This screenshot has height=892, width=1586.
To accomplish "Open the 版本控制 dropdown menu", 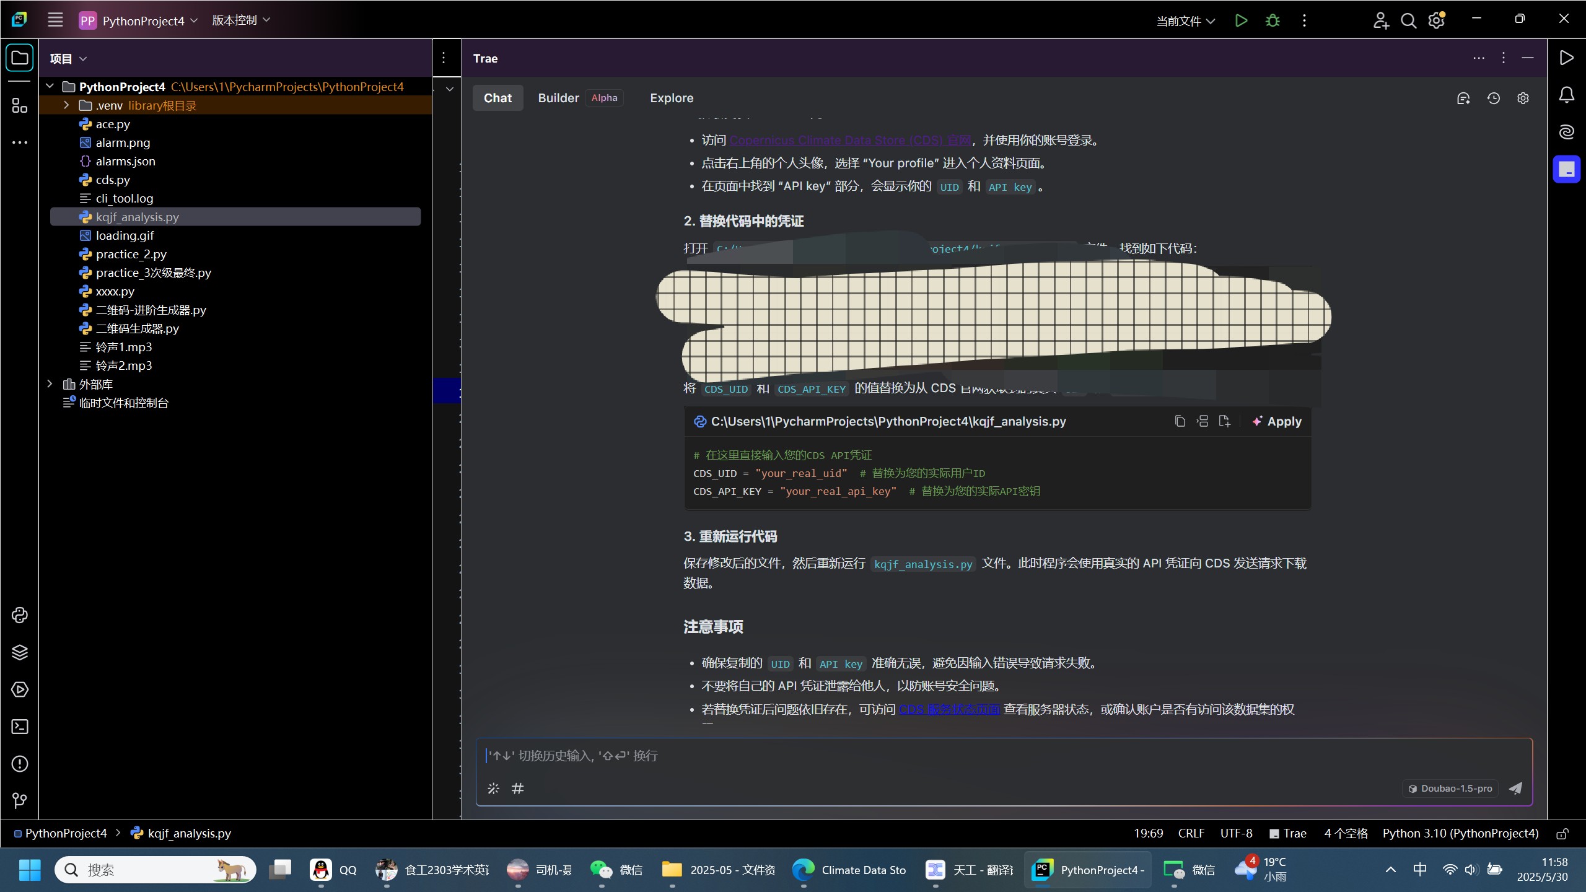I will (x=241, y=20).
